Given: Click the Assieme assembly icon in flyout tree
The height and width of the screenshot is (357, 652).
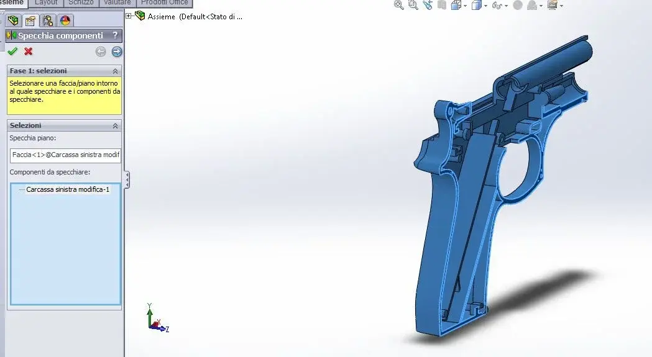Looking at the screenshot, I should coord(140,16).
